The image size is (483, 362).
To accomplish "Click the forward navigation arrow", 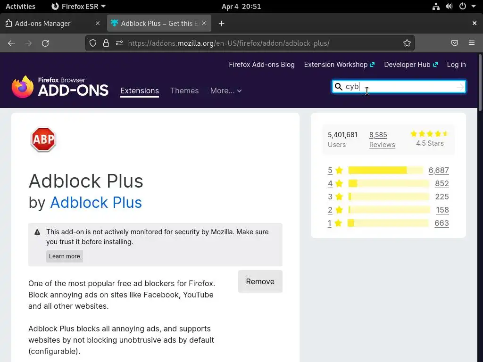I will (x=28, y=43).
